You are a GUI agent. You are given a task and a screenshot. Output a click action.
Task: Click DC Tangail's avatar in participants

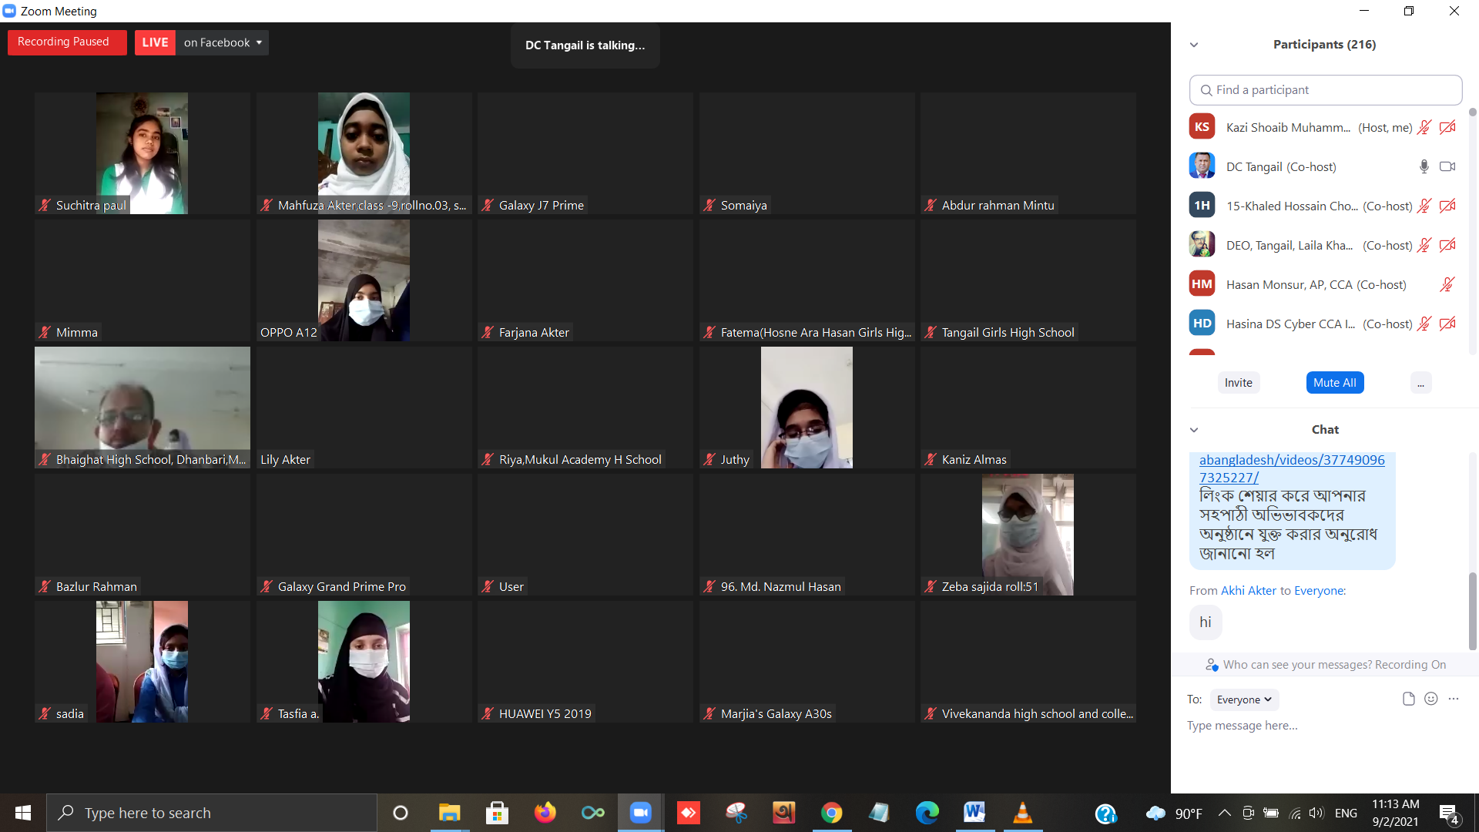pyautogui.click(x=1202, y=166)
